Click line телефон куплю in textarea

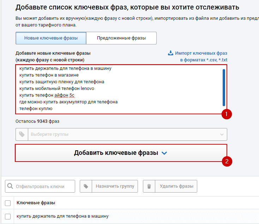(x=36, y=109)
